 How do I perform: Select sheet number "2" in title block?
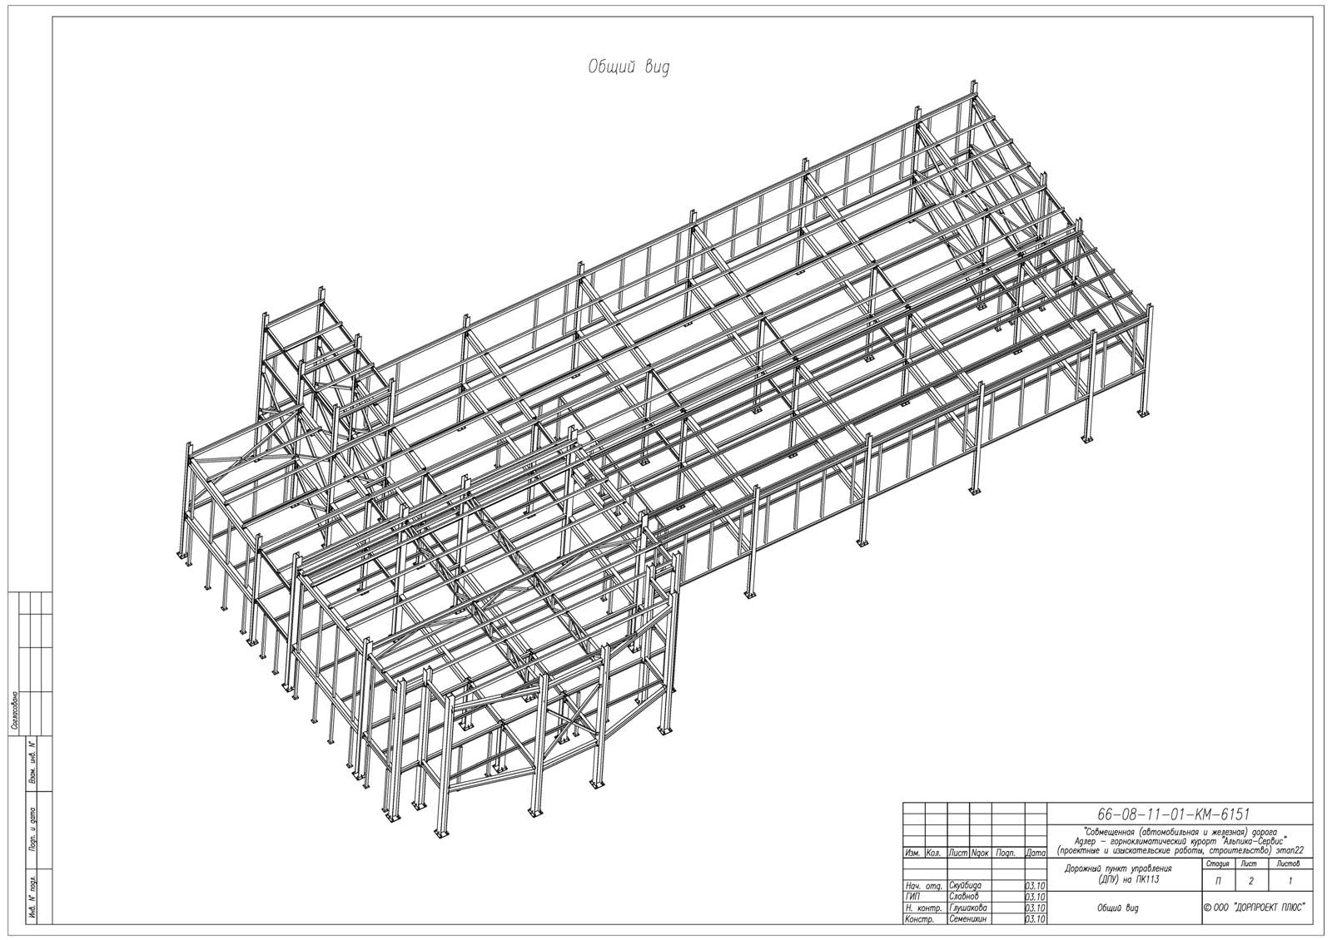[1250, 880]
